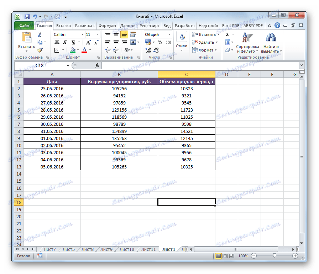Open the Calibri font name dropdown

(82, 34)
